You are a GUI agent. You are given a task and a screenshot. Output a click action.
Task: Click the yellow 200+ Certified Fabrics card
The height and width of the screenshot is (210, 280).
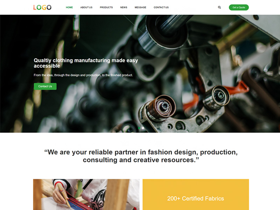coord(196,195)
